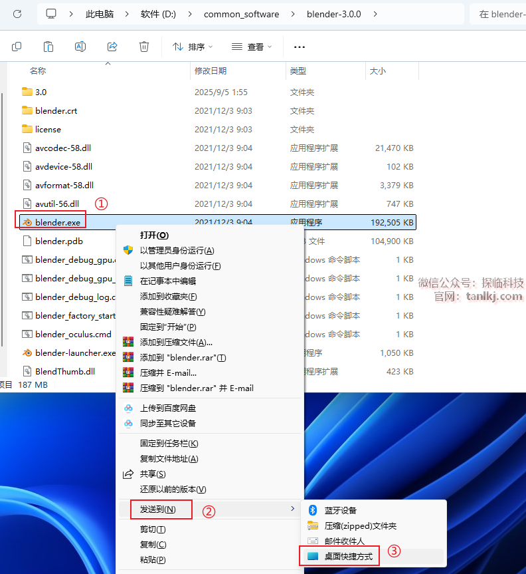Click the rename icon in toolbar
The height and width of the screenshot is (574, 526).
[x=80, y=47]
